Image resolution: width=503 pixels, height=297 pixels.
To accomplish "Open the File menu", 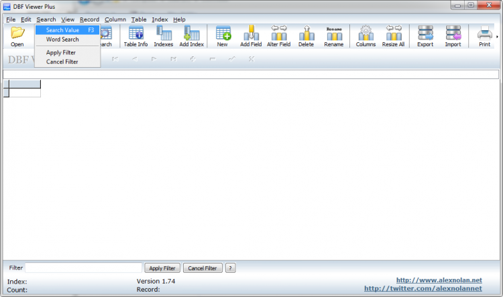I will [x=11, y=19].
